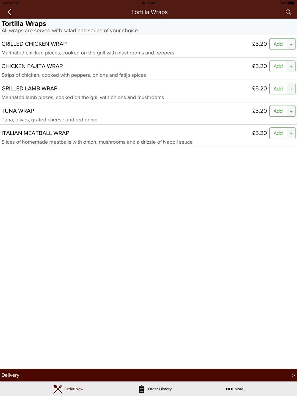Viewport: 297px width, 396px height.
Task: Expand the Delivery bar arrow
Action: click(293, 375)
